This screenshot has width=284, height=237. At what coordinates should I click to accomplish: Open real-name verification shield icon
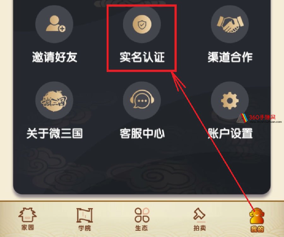(142, 24)
